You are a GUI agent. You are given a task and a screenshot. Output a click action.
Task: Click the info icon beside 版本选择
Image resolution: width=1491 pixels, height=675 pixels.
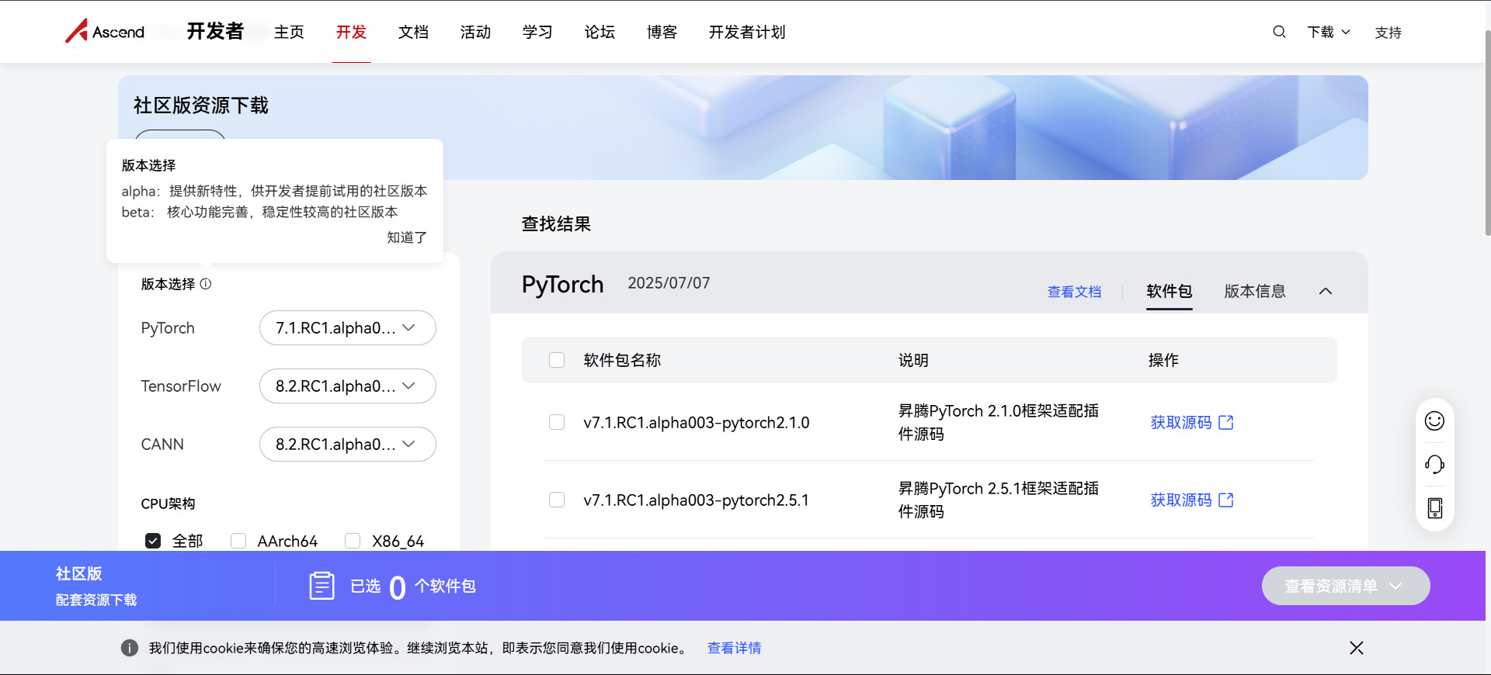point(206,284)
